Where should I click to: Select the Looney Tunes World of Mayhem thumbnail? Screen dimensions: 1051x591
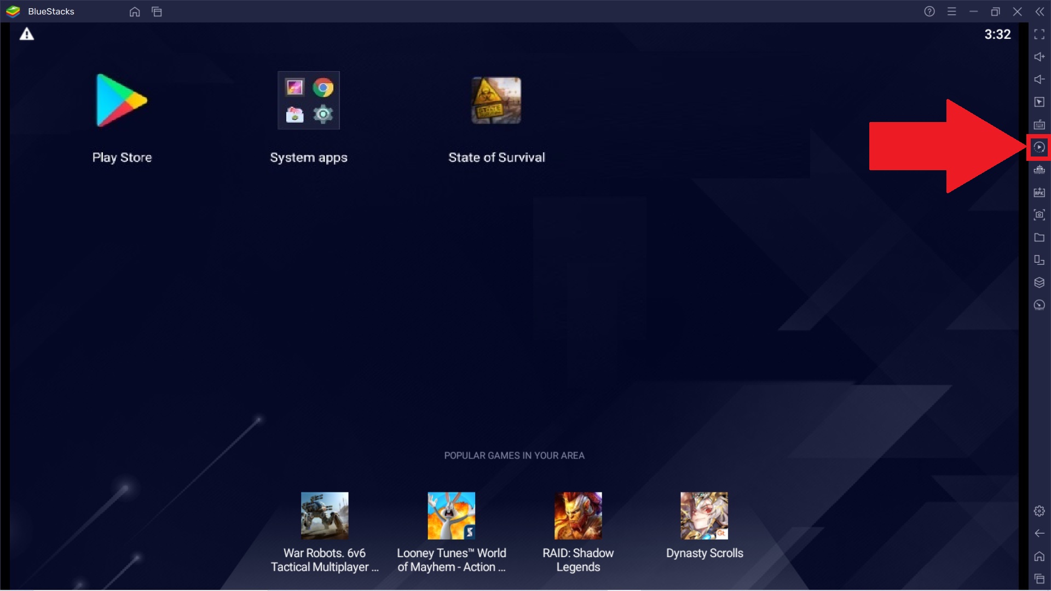pyautogui.click(x=452, y=515)
